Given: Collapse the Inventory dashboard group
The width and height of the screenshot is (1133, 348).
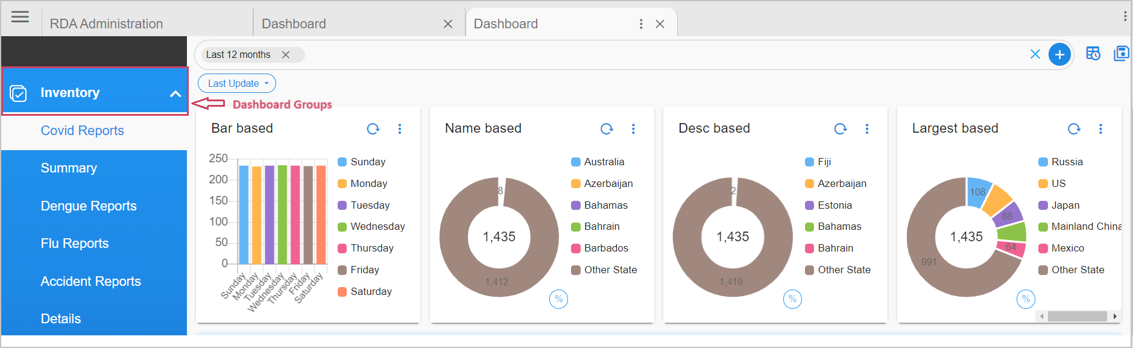Looking at the screenshot, I should [175, 93].
